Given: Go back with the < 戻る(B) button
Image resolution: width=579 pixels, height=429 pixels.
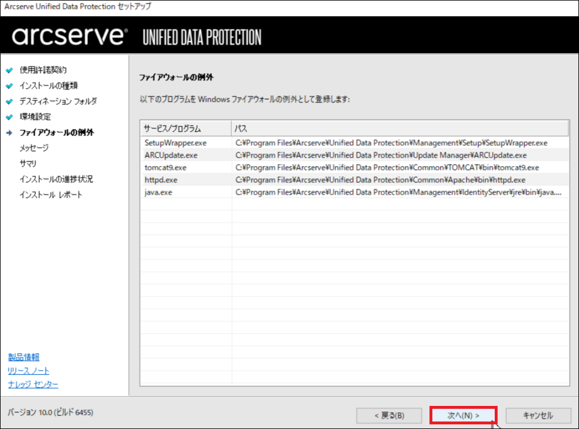Looking at the screenshot, I should point(389,415).
